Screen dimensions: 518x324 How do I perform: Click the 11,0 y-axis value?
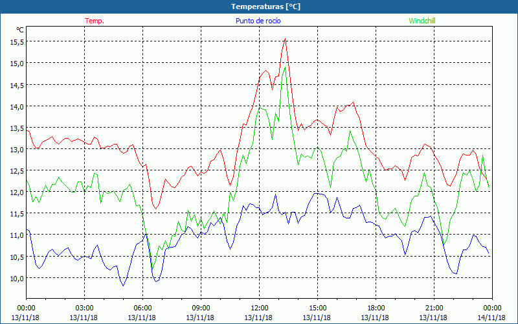click(x=17, y=235)
